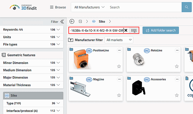The image size is (193, 114).
Task: Expand the Material Thickness filter
Action: [x=32, y=85]
